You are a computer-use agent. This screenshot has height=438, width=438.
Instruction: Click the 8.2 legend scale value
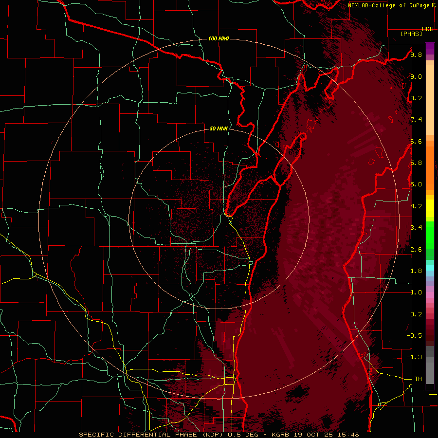[416, 98]
